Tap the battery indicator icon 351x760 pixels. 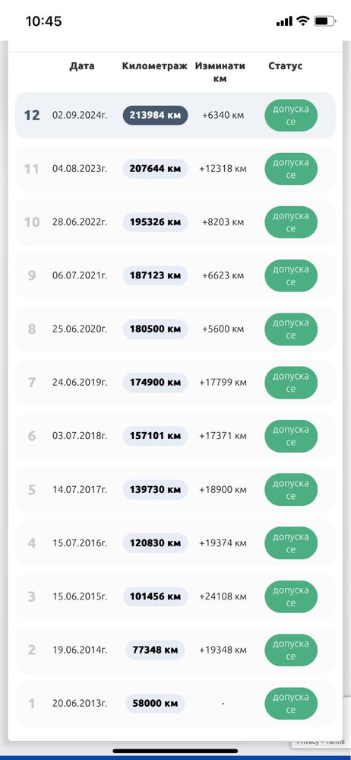[324, 21]
